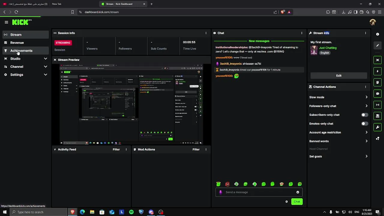Open Account age restriction options

(x=338, y=132)
